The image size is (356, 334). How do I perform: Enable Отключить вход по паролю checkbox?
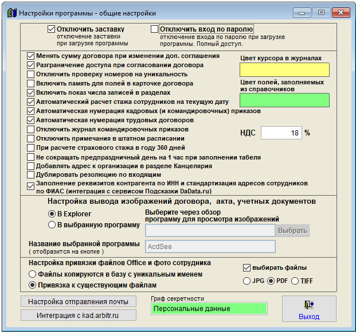tap(154, 29)
